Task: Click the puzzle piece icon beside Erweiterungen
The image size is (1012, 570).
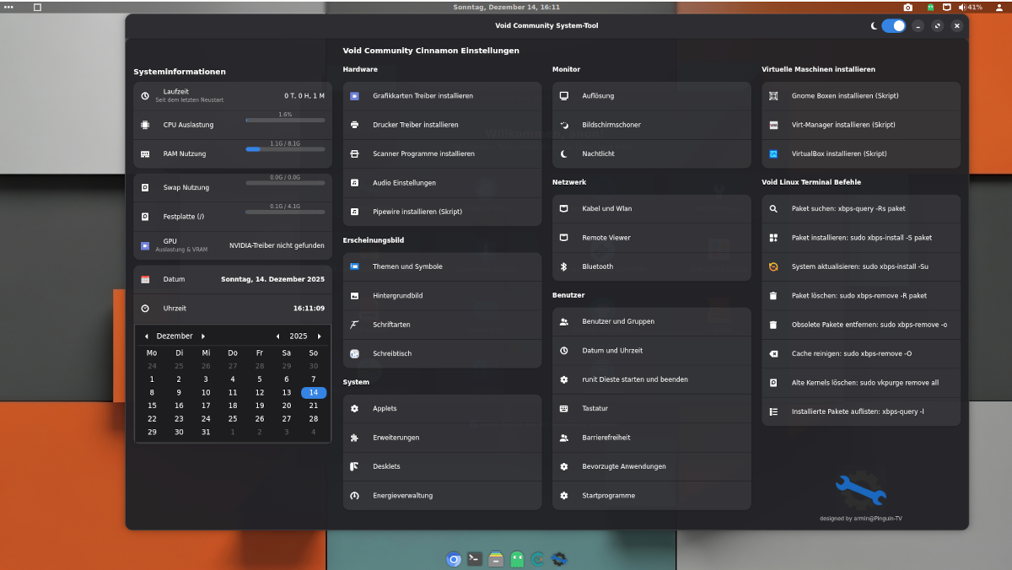Action: point(355,438)
